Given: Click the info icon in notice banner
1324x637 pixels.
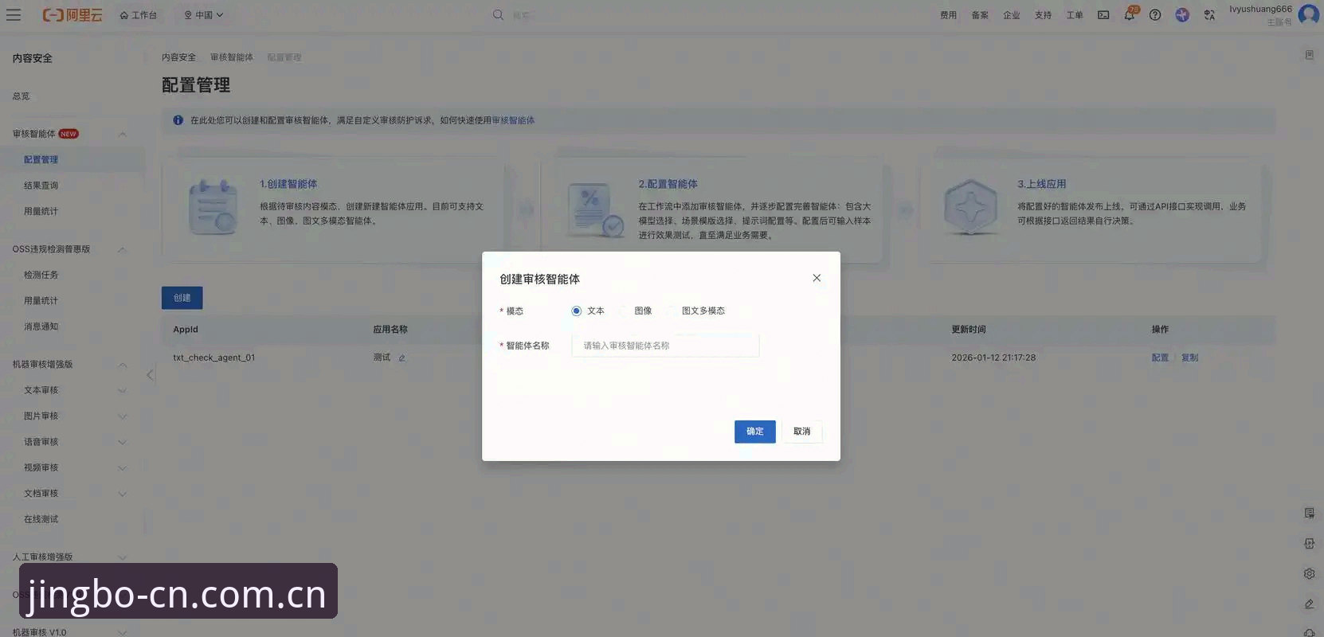Looking at the screenshot, I should pos(178,120).
